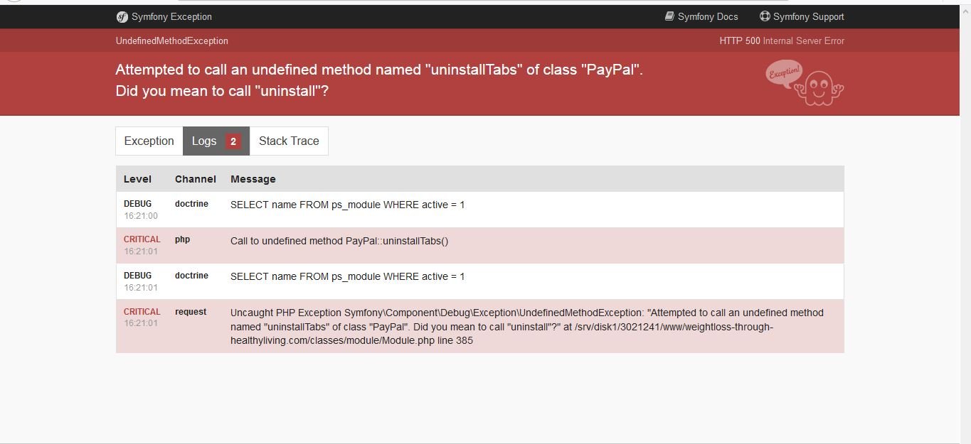
Task: Click the UndefinedMethodException heading text
Action: (x=171, y=41)
